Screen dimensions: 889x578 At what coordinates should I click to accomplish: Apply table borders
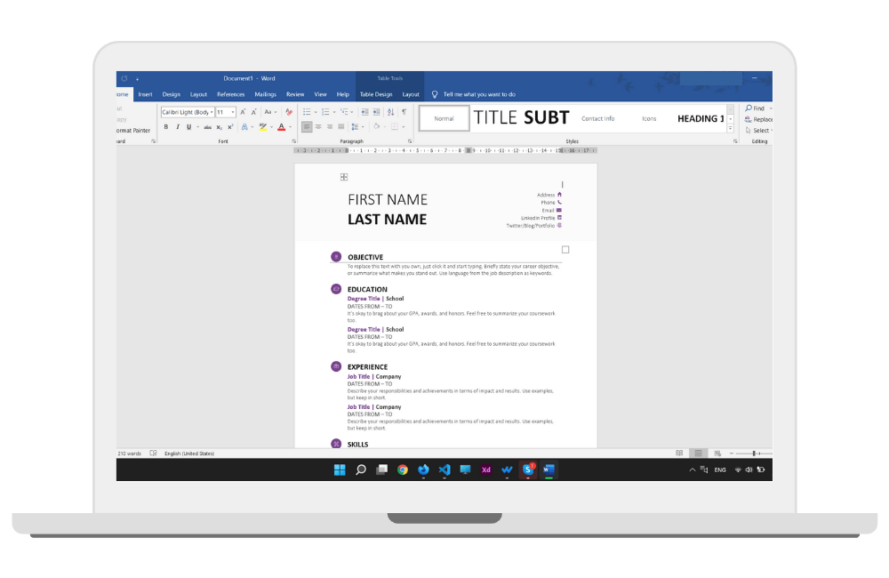click(x=395, y=126)
